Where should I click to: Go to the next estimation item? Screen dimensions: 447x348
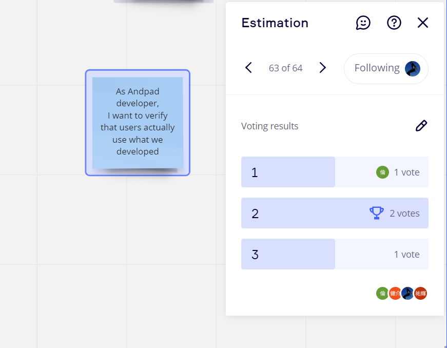[322, 68]
